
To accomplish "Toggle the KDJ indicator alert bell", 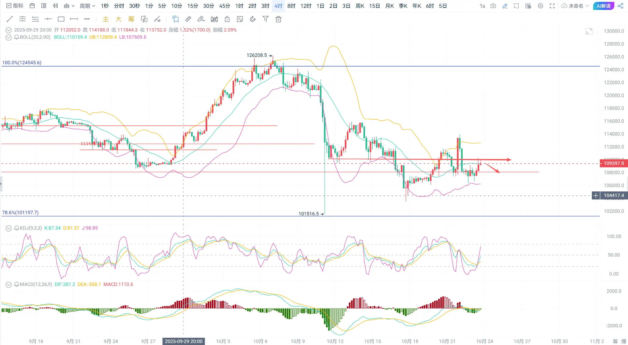I will (17, 228).
